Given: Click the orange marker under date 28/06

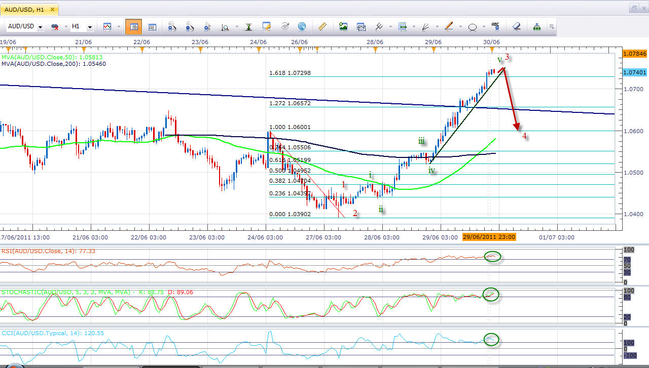Looking at the screenshot, I should click(x=375, y=49).
